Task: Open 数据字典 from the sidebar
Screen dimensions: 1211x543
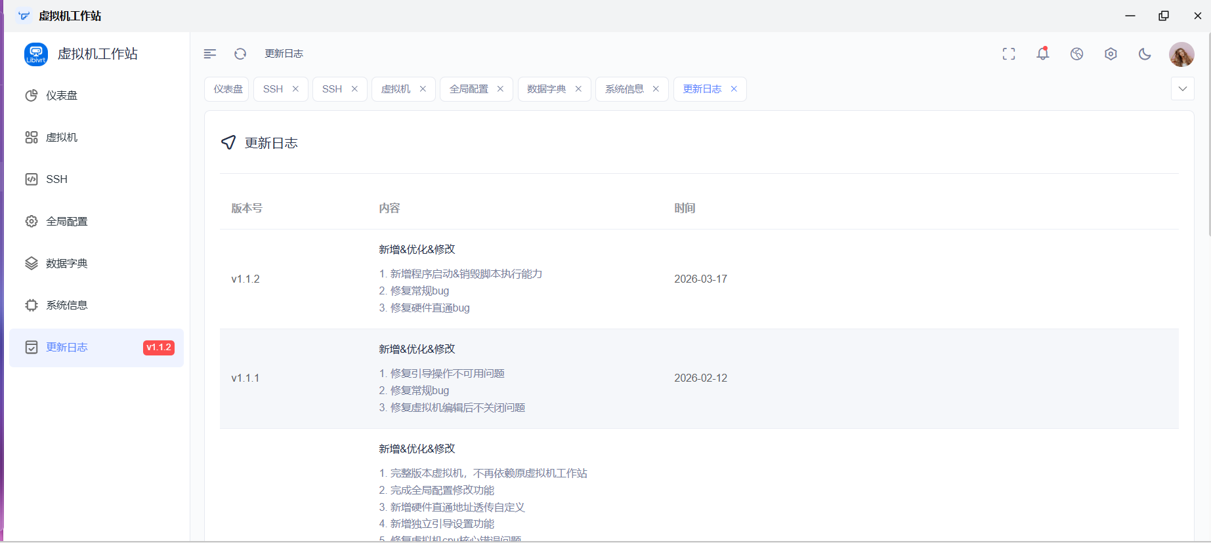Action: 66,264
